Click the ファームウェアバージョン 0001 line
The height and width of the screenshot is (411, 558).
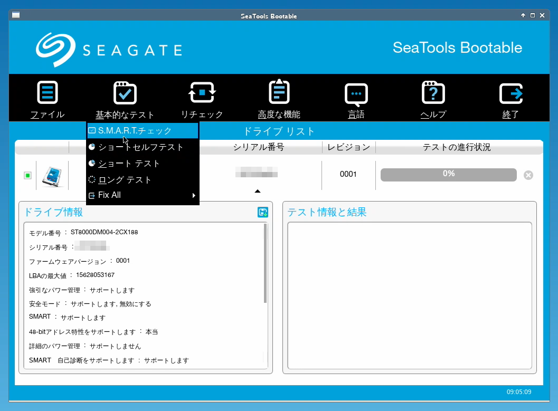pyautogui.click(x=79, y=261)
